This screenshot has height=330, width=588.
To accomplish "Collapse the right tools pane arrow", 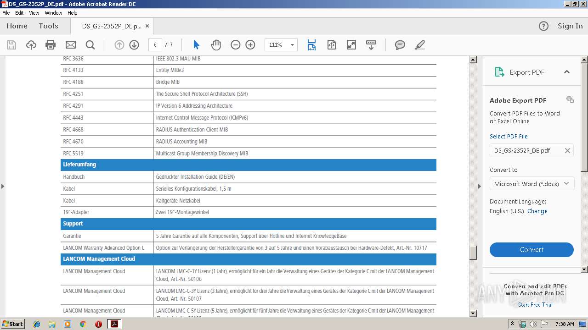I will 480,186.
